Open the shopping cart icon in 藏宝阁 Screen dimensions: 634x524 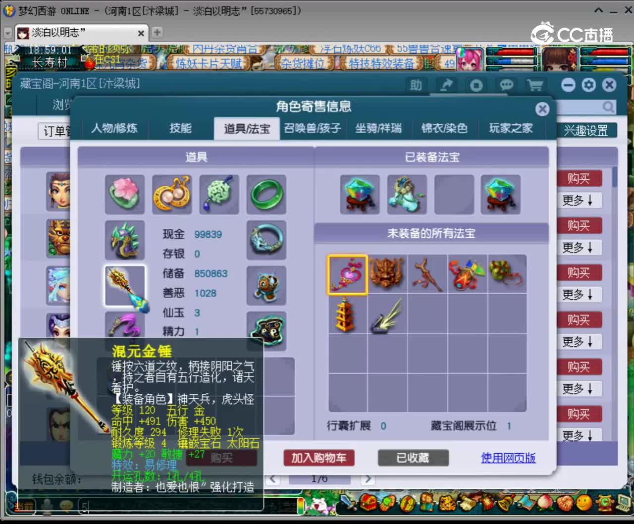click(x=535, y=85)
